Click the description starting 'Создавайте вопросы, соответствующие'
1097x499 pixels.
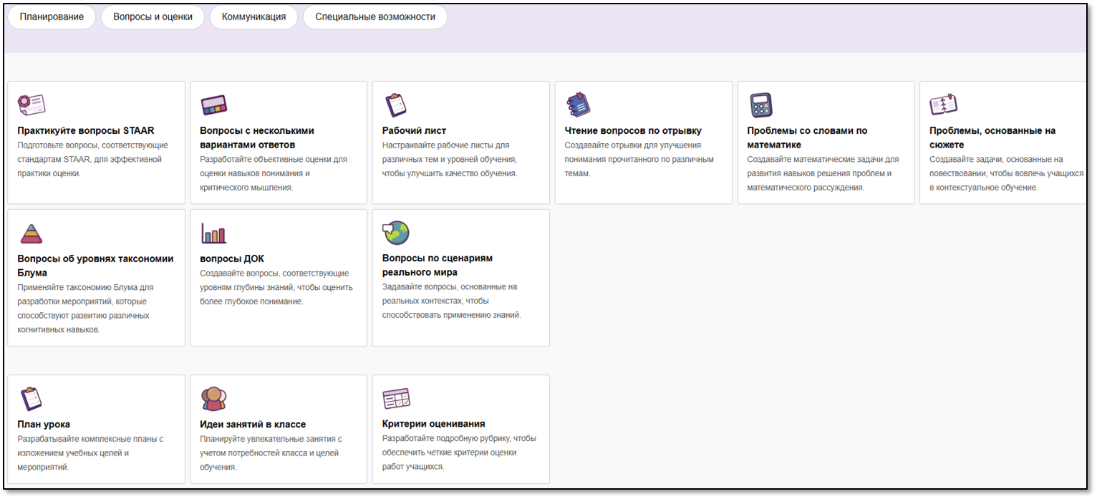pos(276,288)
